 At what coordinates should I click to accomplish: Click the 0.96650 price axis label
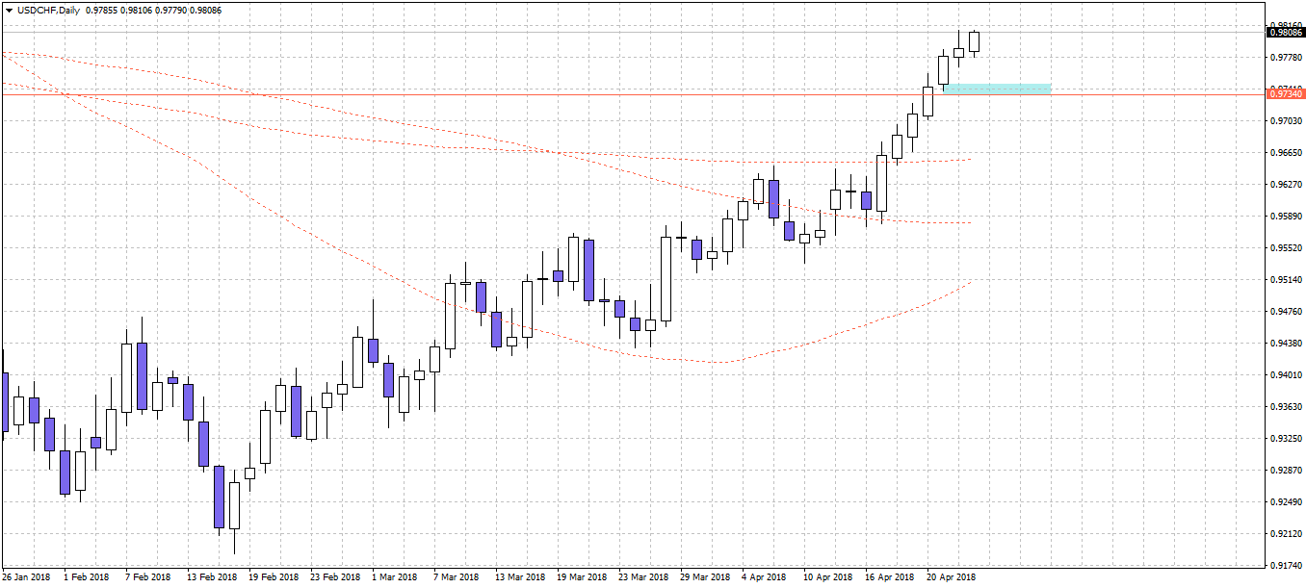(1288, 153)
